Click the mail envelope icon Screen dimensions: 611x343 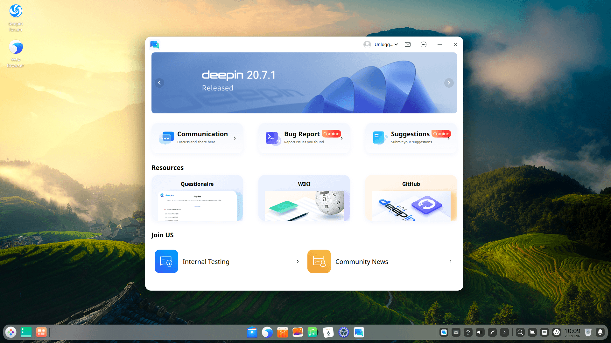(x=407, y=44)
